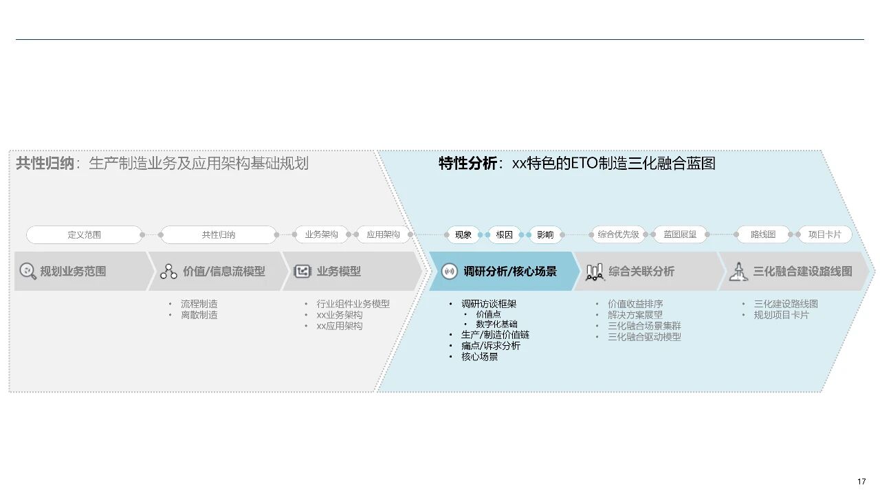Click the 项目卡片 pill
The width and height of the screenshot is (880, 495).
click(x=824, y=234)
